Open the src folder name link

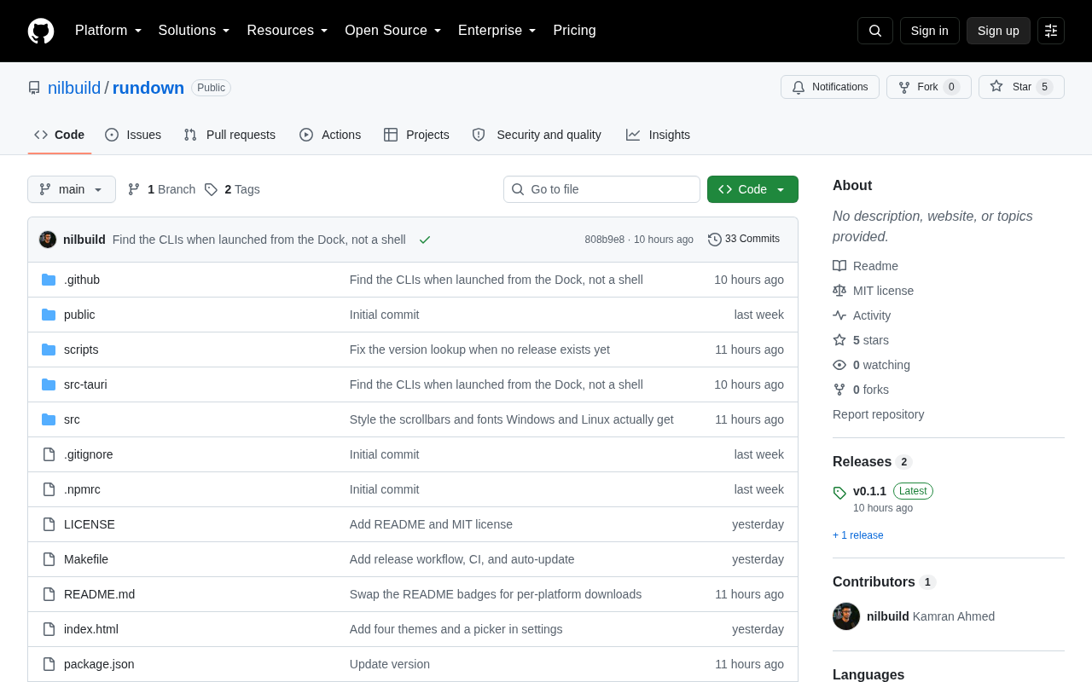(72, 419)
